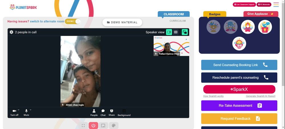Image resolution: width=285 pixels, height=129 pixels.
Task: Click the red power button
Action: (93, 126)
